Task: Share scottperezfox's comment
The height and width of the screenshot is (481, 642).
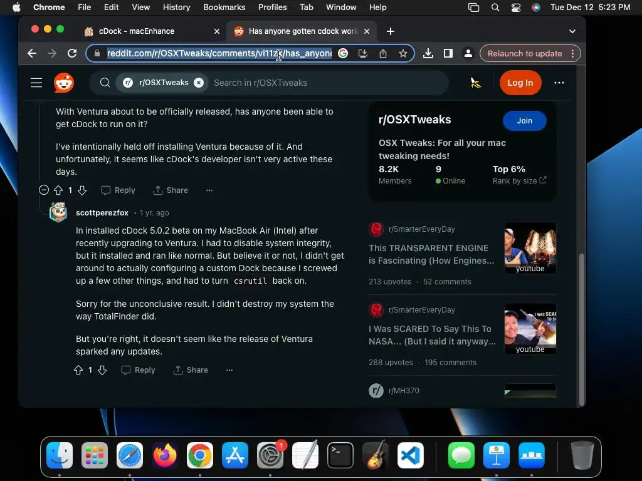Action: [x=191, y=370]
